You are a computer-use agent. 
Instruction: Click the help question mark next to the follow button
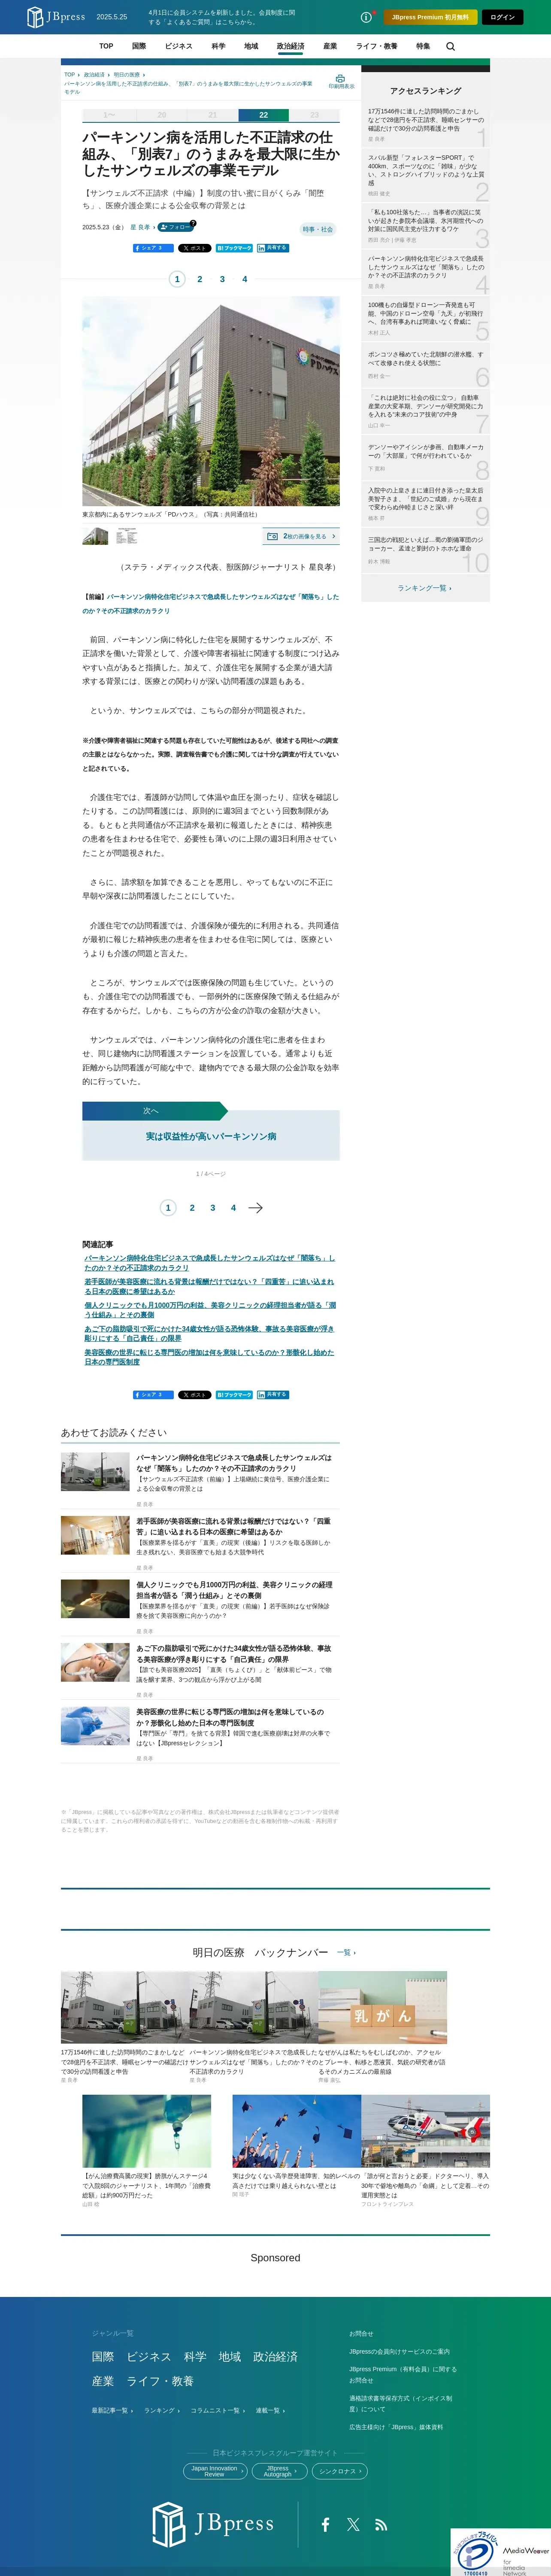coord(193,223)
